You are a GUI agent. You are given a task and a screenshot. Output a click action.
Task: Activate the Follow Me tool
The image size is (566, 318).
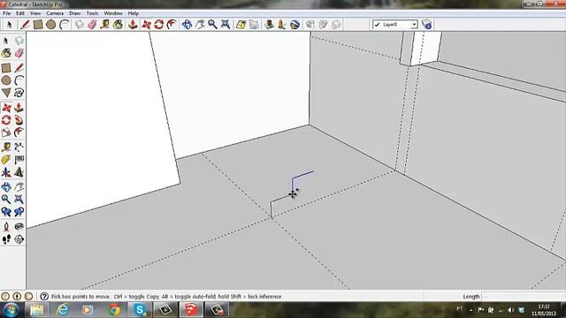tap(19, 120)
